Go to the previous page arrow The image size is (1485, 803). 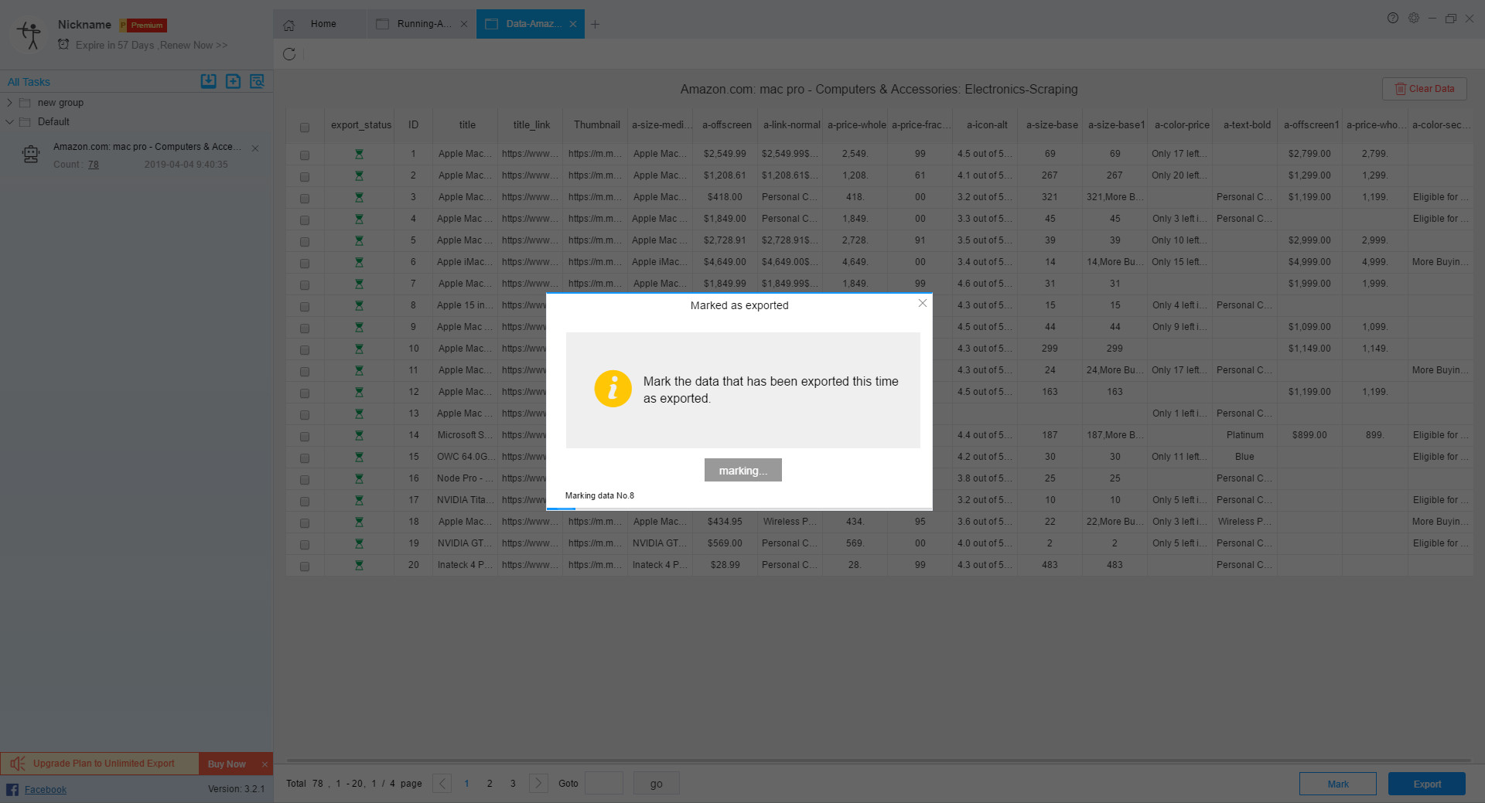click(442, 783)
